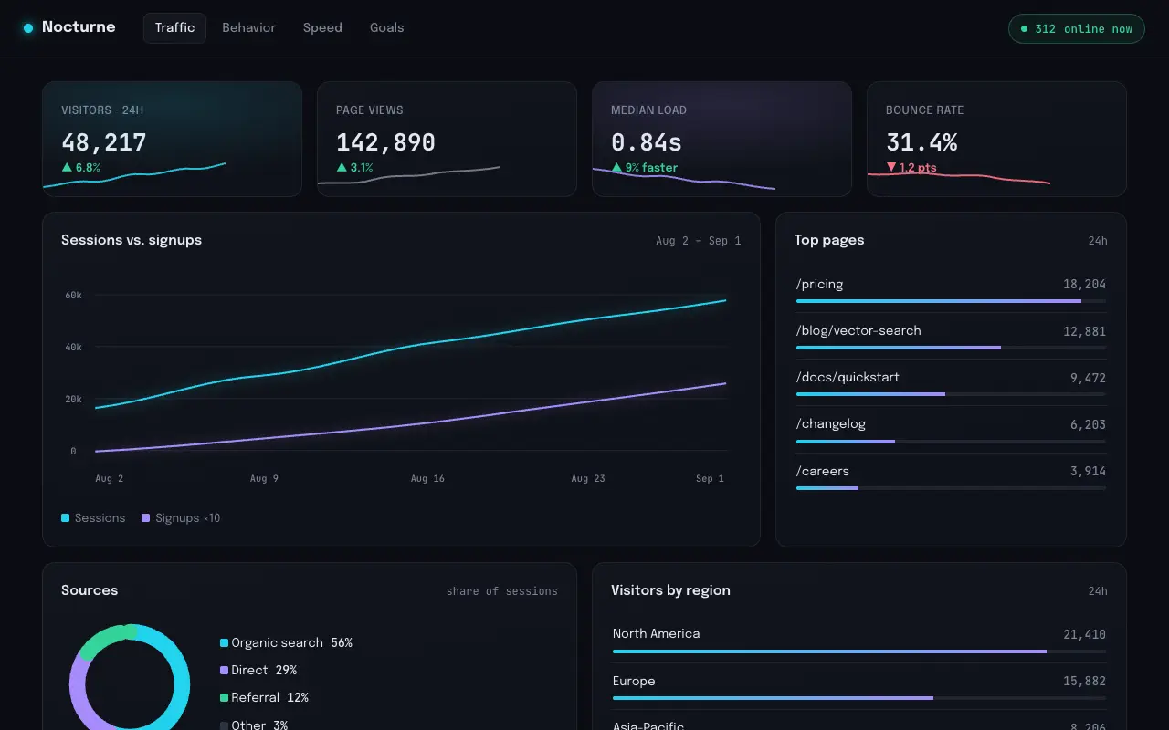The width and height of the screenshot is (1169, 730).
Task: Open the Bounce Rate card
Action: (996, 139)
